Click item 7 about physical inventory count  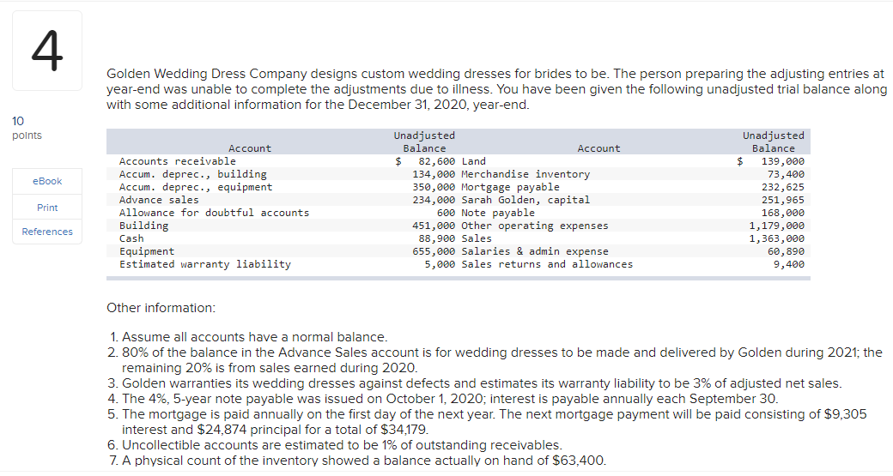point(357,460)
